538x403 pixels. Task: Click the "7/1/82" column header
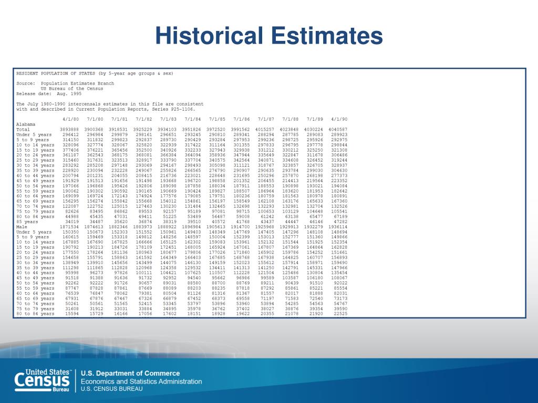pos(144,119)
